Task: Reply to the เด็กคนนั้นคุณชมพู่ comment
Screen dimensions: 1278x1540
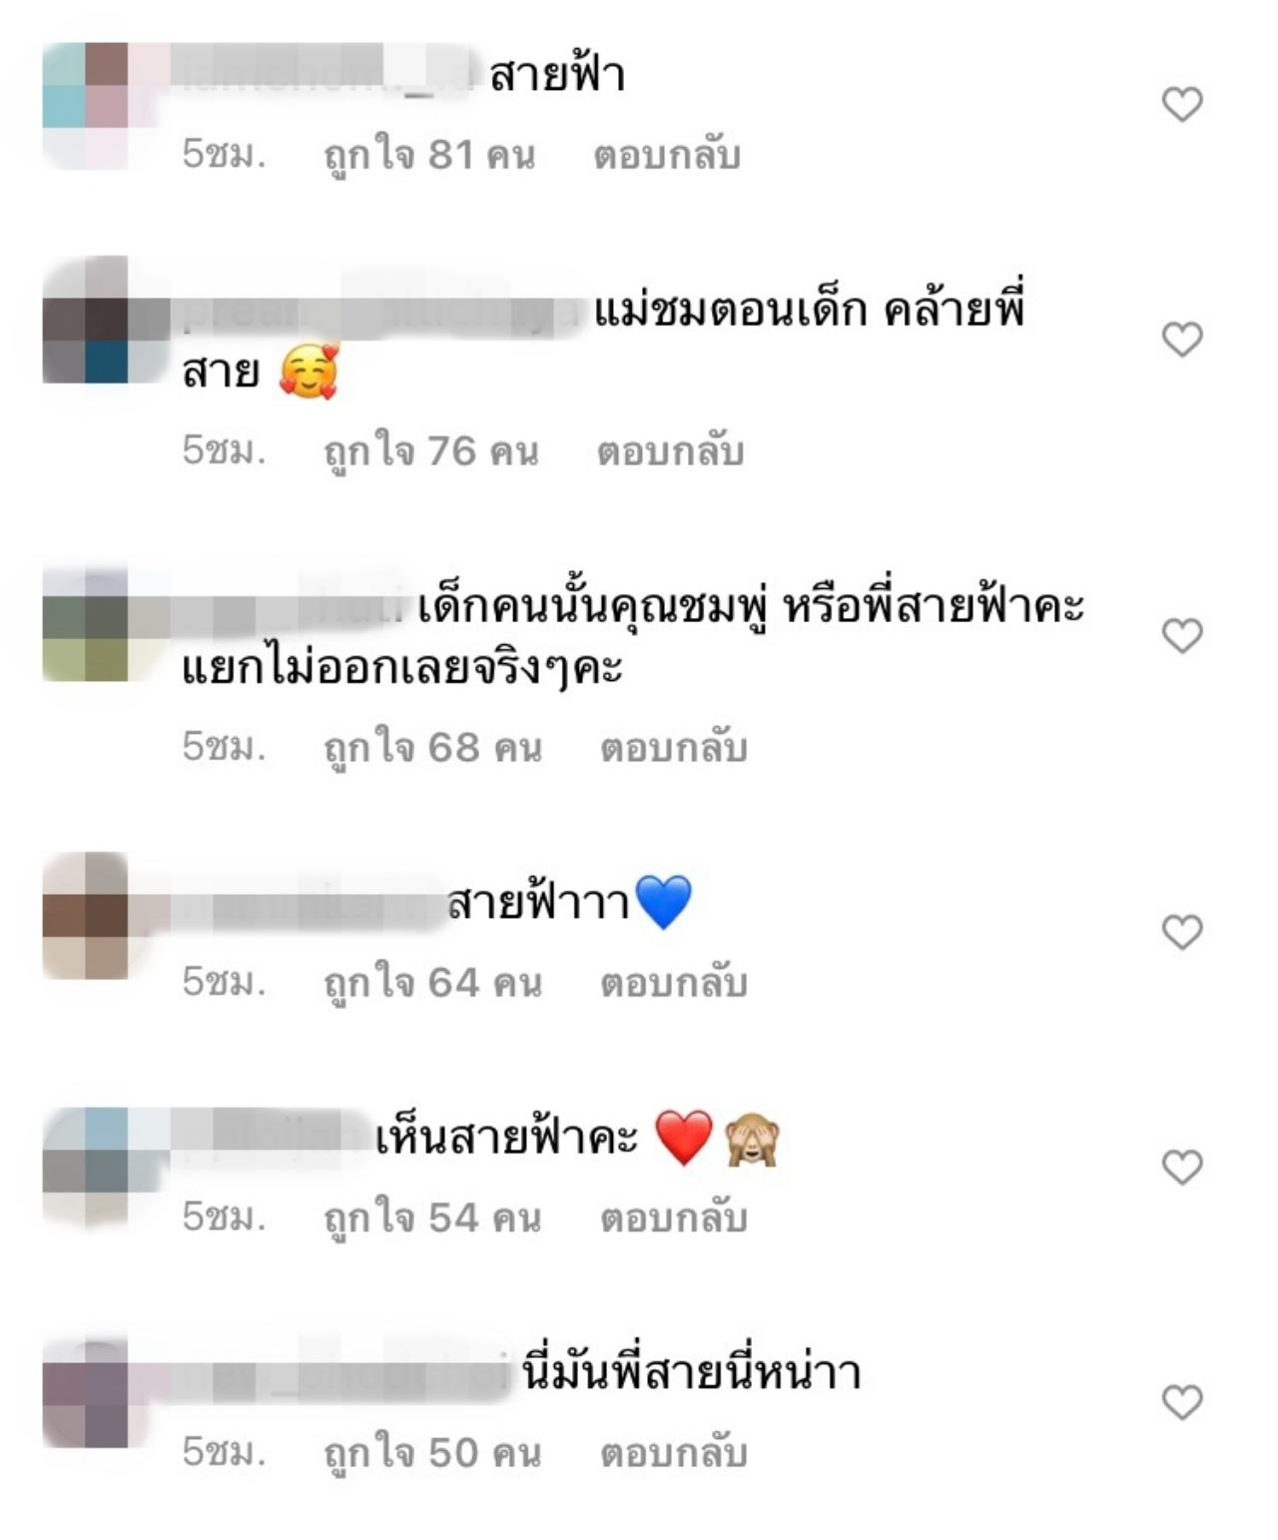Action: point(674,748)
